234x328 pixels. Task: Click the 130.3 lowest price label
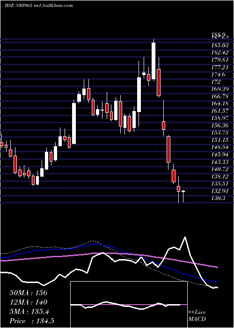tap(218, 198)
